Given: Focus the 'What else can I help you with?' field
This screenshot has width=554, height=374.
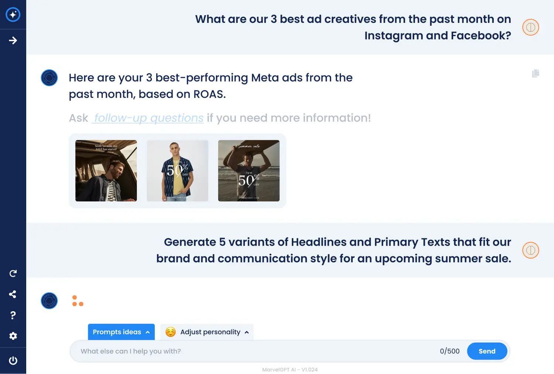Looking at the screenshot, I should (255, 351).
